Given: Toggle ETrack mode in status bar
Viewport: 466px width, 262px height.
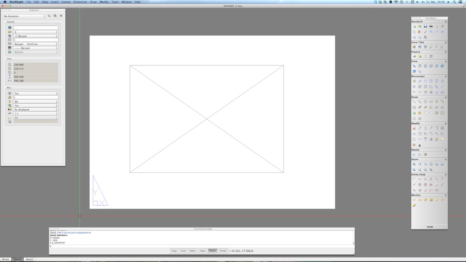Looking at the screenshot, I should click(x=223, y=251).
